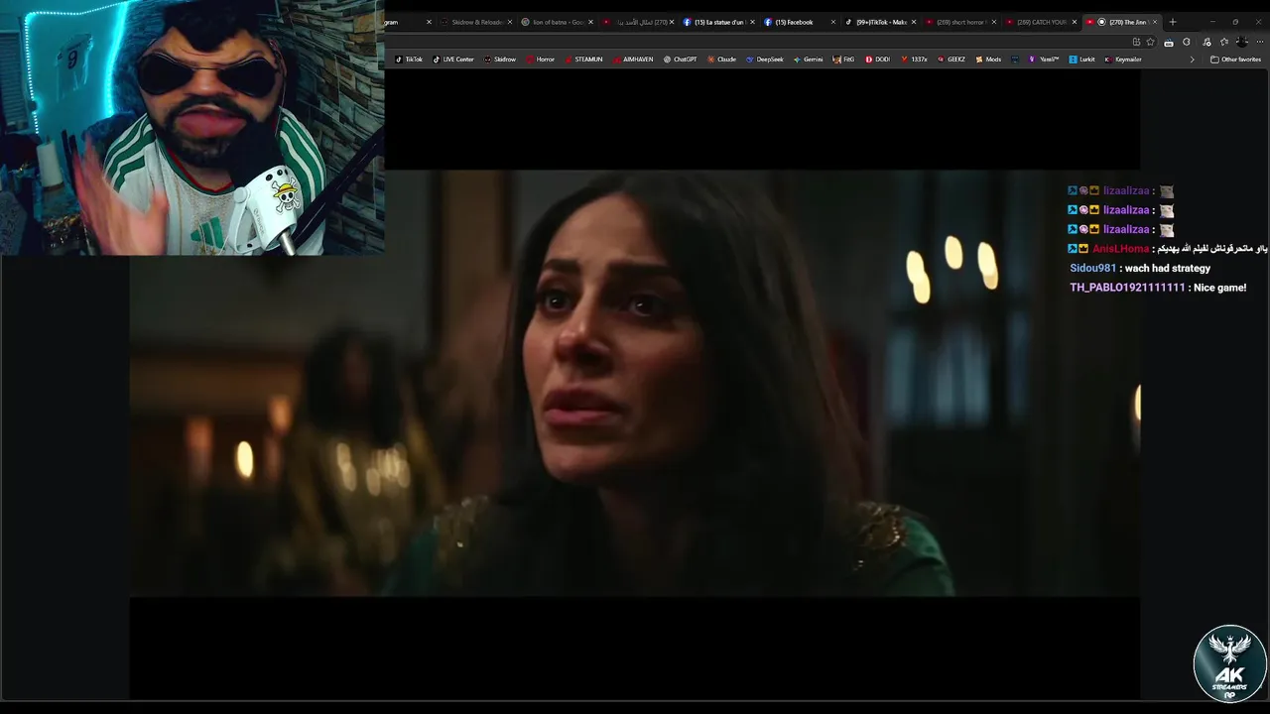Click the movie video frame to pause

point(635,383)
